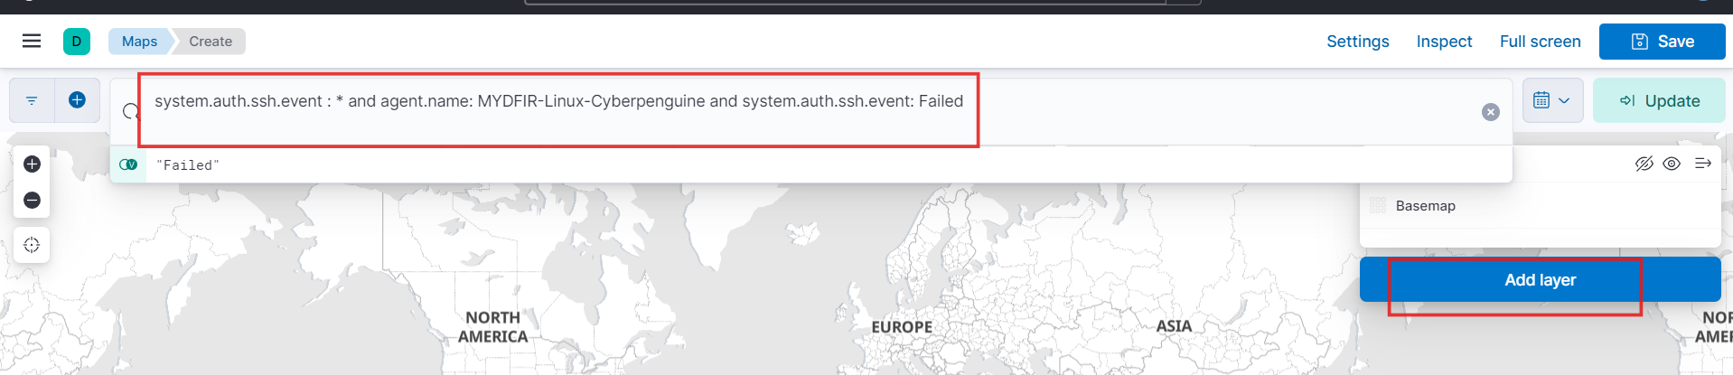Go to Maps breadcrumb
The image size is (1733, 375).
[139, 42]
